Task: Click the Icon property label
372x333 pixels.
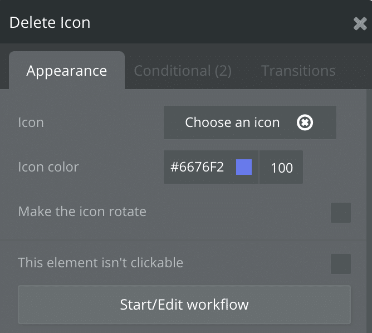Action: pyautogui.click(x=31, y=123)
